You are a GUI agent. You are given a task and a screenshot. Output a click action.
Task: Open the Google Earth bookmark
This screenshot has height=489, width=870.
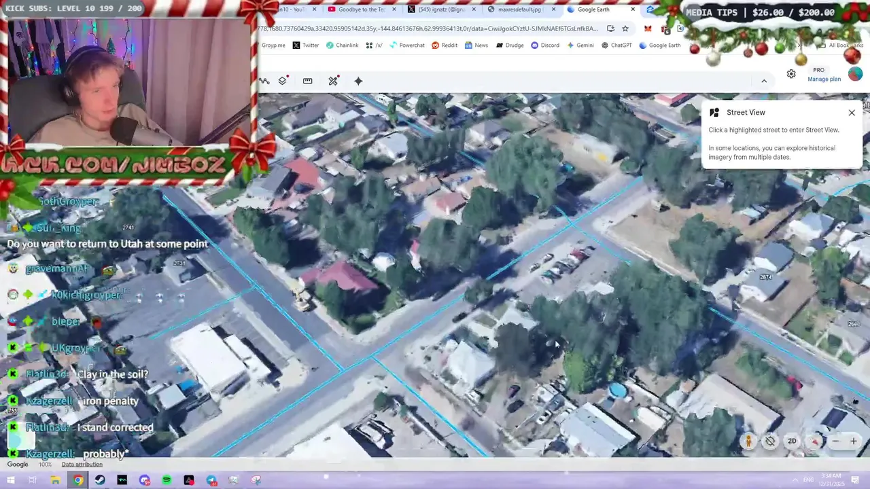[659, 46]
